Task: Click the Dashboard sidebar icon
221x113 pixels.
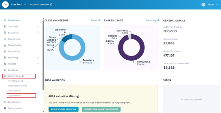Action: point(5,20)
